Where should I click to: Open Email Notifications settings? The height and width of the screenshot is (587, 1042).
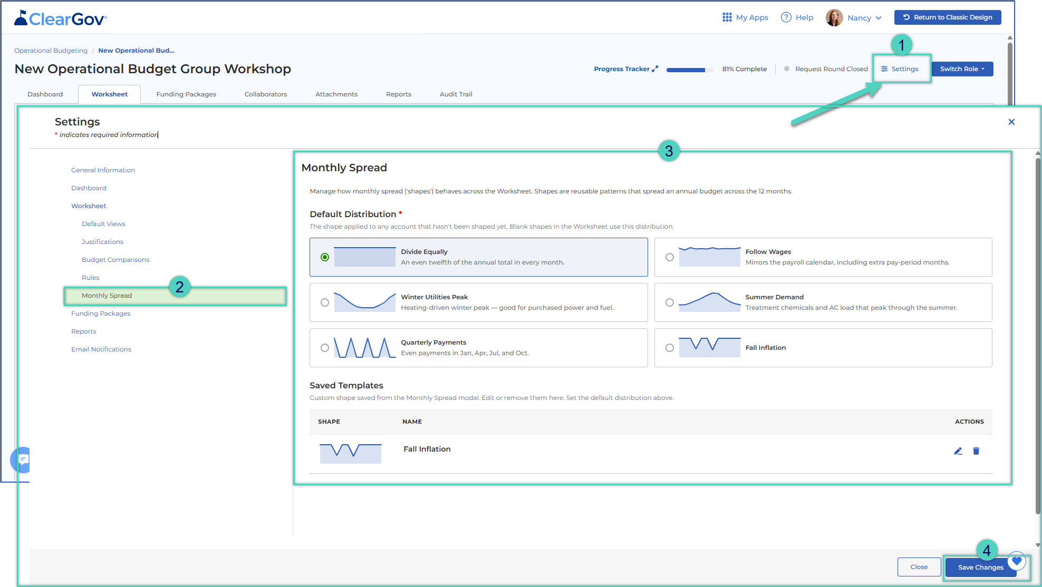[101, 349]
